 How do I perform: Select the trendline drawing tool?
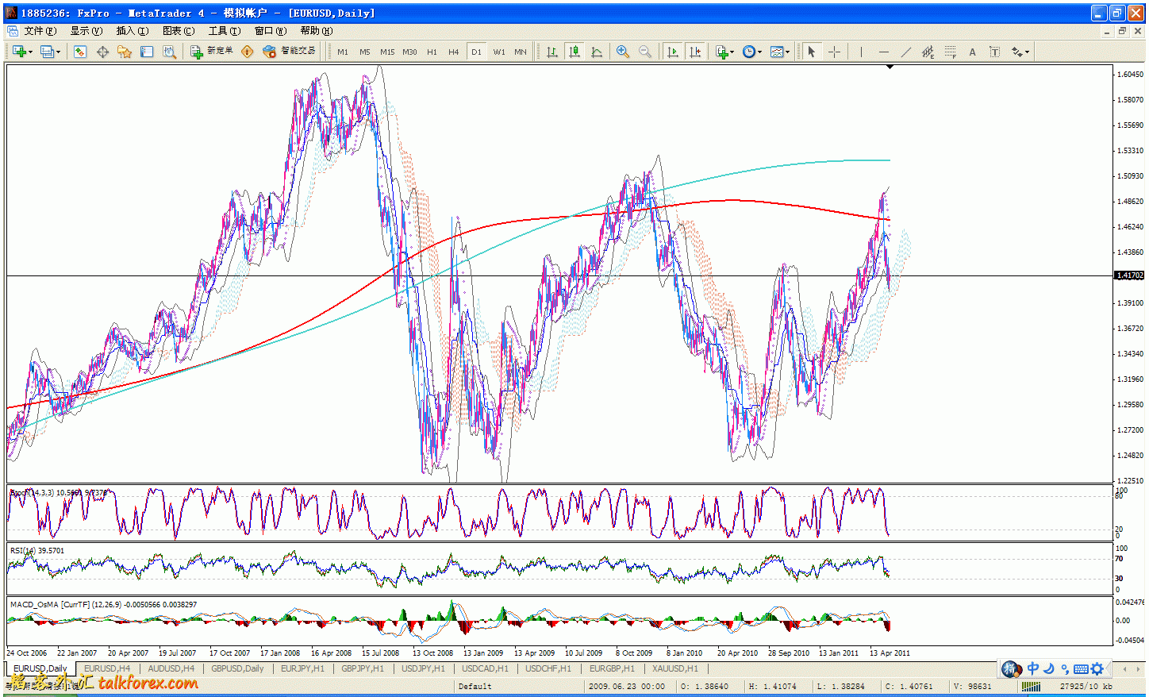pyautogui.click(x=905, y=52)
